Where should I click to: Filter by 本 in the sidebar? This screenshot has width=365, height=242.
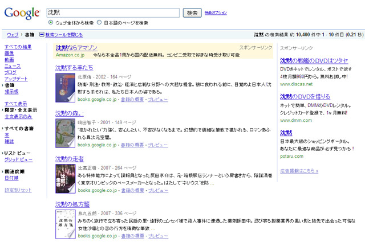coord(7,135)
